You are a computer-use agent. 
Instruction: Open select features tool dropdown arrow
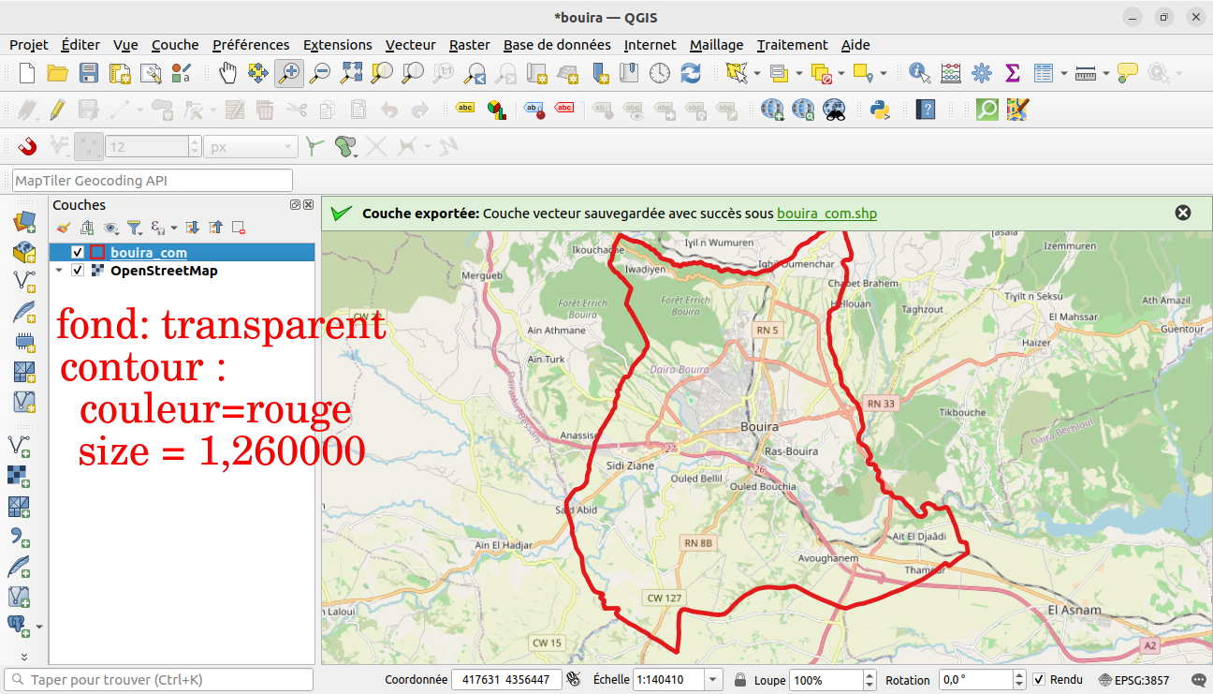point(755,73)
